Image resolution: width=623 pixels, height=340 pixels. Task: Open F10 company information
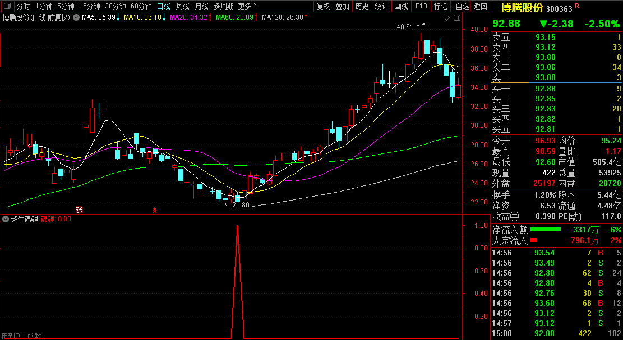point(421,7)
